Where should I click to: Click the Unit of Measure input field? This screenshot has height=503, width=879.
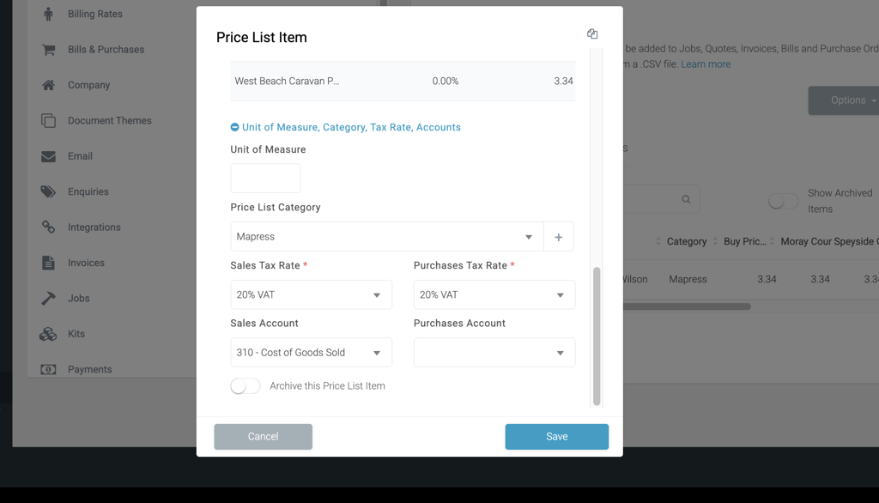point(265,179)
